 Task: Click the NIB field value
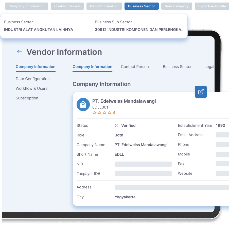pos(143,164)
